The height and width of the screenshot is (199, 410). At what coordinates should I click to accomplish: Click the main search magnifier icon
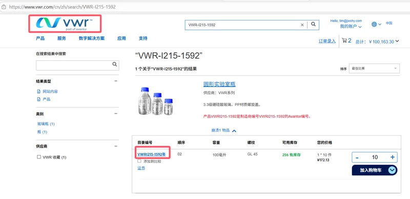tap(313, 25)
